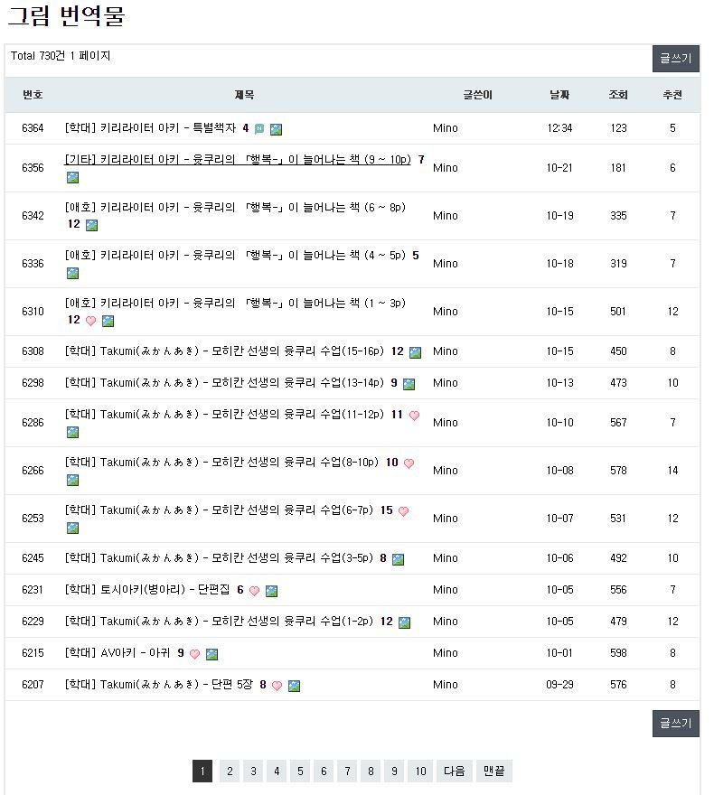Click the image icon on post 6342

(x=92, y=225)
